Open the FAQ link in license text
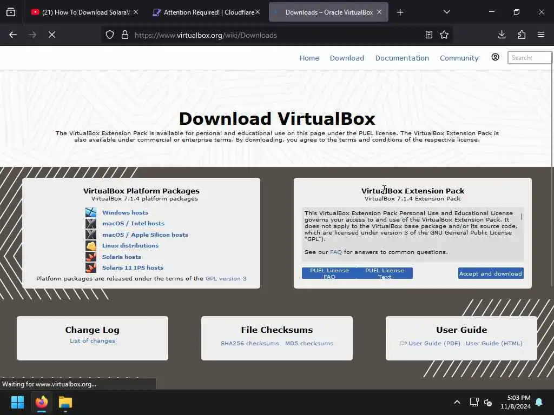 (335, 252)
